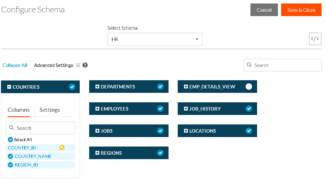The height and width of the screenshot is (180, 326).
Task: Expand the EMPLOYEES table
Action: [97, 109]
